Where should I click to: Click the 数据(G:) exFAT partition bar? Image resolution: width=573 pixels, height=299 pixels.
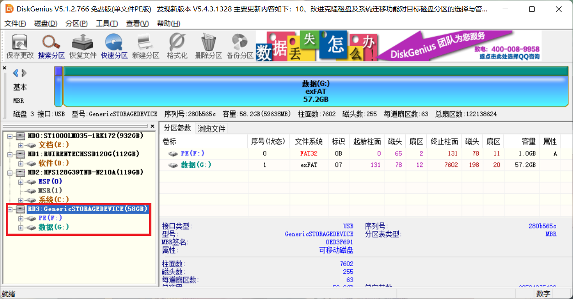[316, 91]
